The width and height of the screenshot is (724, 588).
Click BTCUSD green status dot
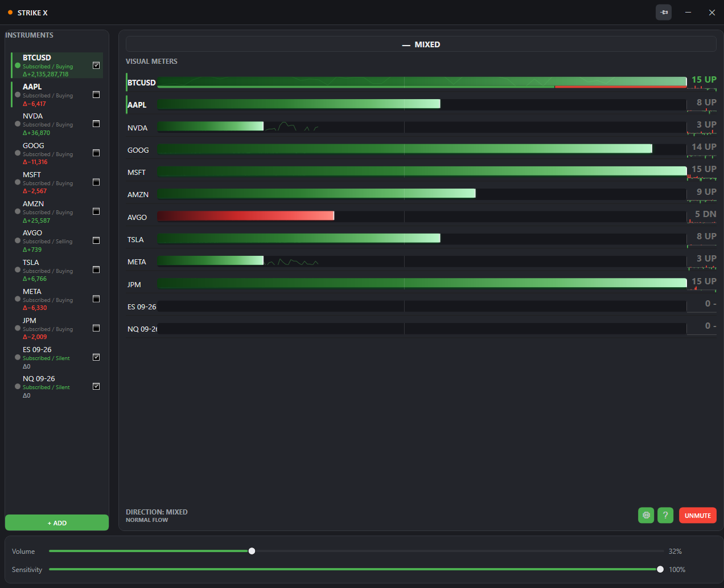point(18,66)
